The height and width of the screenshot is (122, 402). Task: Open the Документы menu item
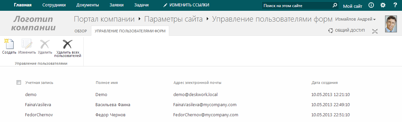click(88, 5)
